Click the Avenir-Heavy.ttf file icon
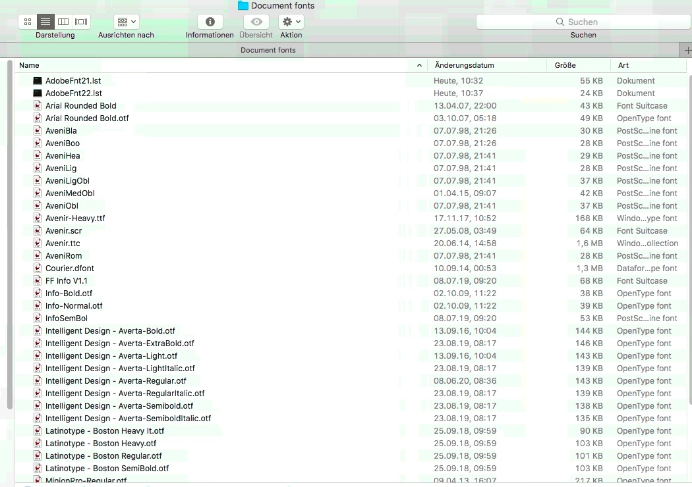The width and height of the screenshot is (692, 487). [38, 218]
